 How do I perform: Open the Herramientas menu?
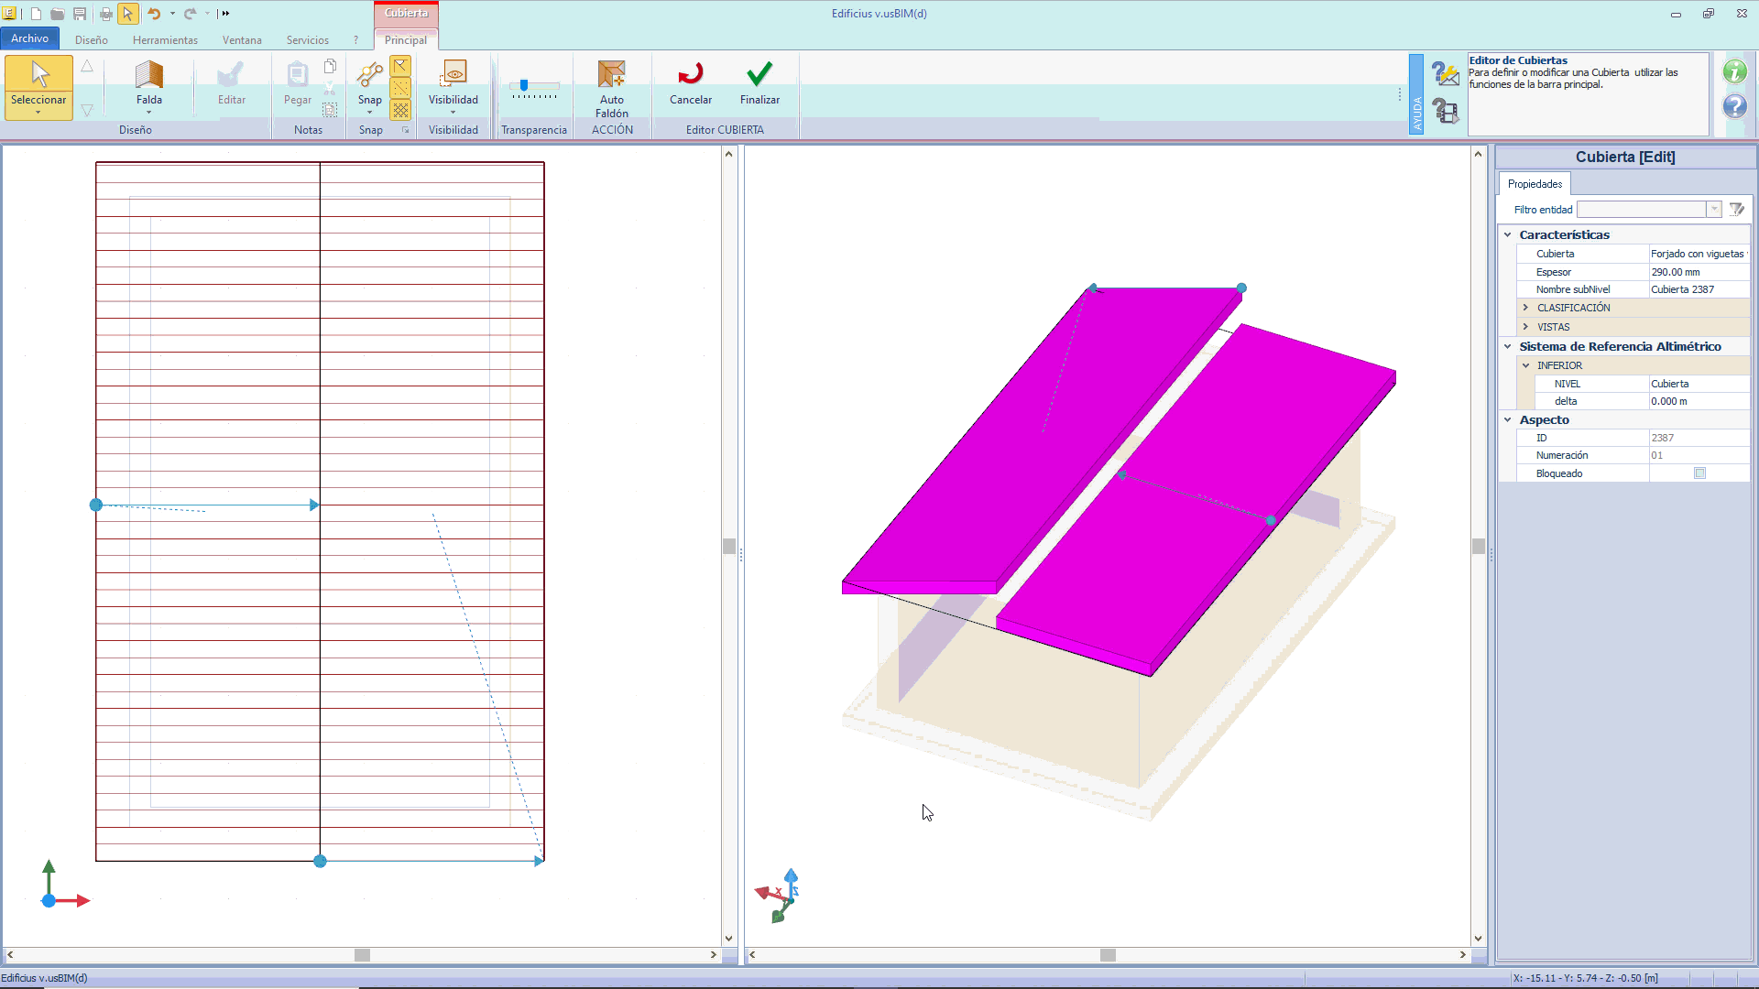[165, 40]
